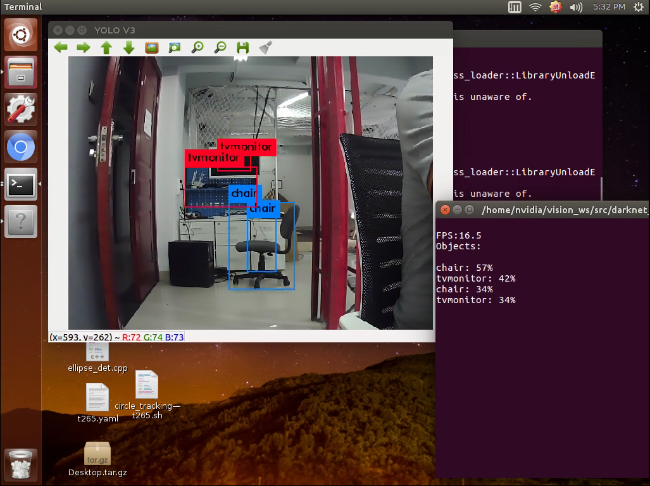Image resolution: width=650 pixels, height=486 pixels.
Task: Click the 'tvmonitor: 34%' terminal line
Action: [476, 300]
